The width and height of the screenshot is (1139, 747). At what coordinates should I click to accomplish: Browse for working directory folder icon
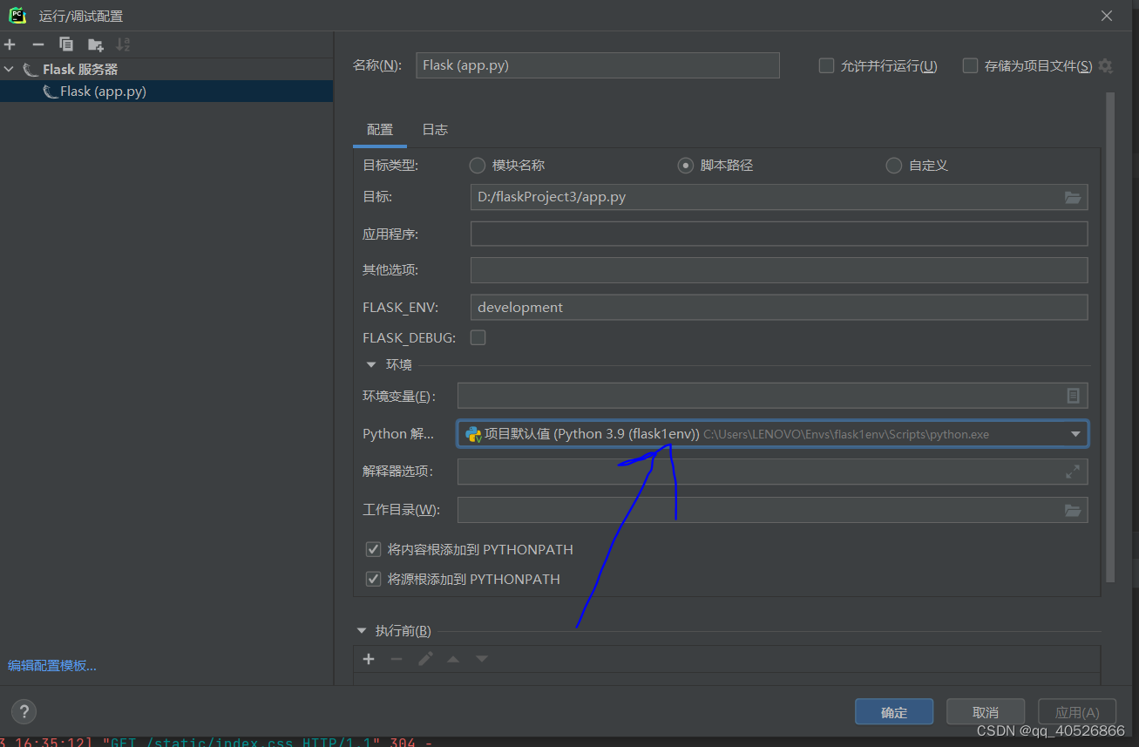coord(1073,510)
